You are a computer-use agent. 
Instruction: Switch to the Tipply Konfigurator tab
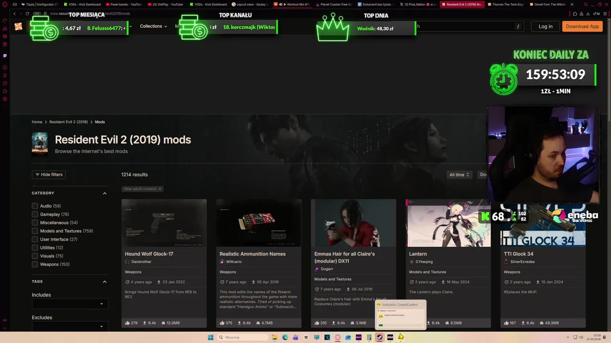[39, 4]
